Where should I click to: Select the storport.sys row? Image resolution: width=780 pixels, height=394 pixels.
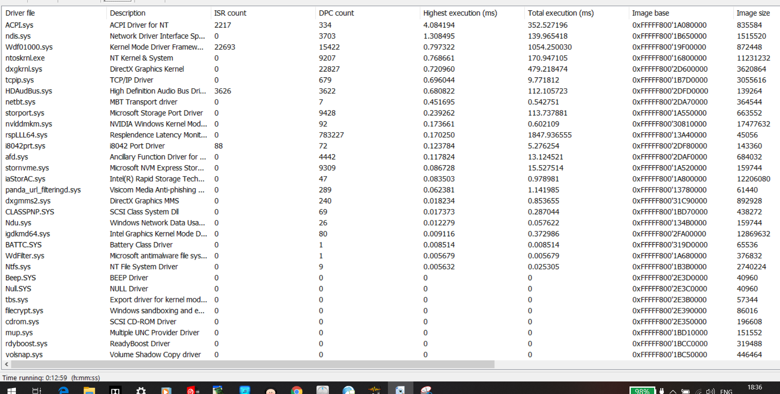391,113
